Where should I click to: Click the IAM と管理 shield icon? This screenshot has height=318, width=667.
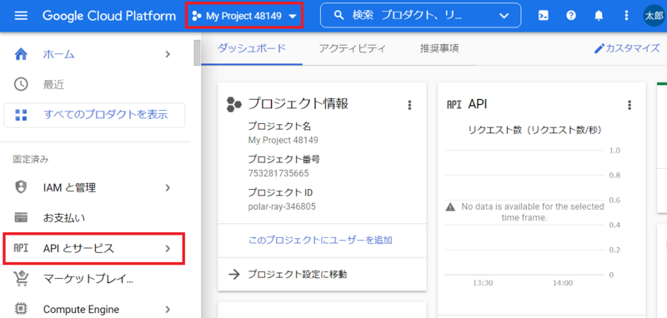(21, 187)
